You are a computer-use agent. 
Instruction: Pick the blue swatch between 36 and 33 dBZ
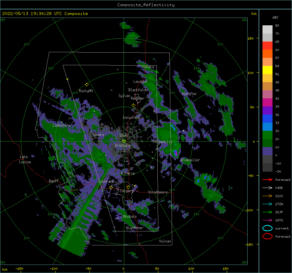[x=267, y=118]
